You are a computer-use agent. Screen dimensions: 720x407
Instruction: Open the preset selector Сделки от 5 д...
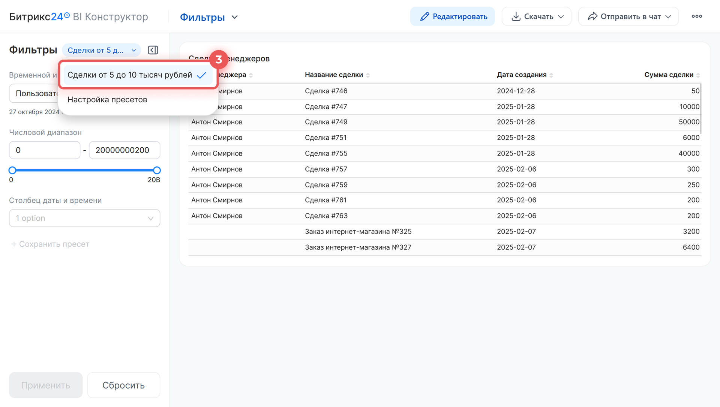(101, 50)
